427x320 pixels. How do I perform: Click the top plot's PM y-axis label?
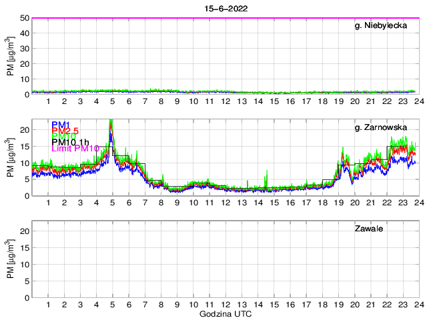10,57
